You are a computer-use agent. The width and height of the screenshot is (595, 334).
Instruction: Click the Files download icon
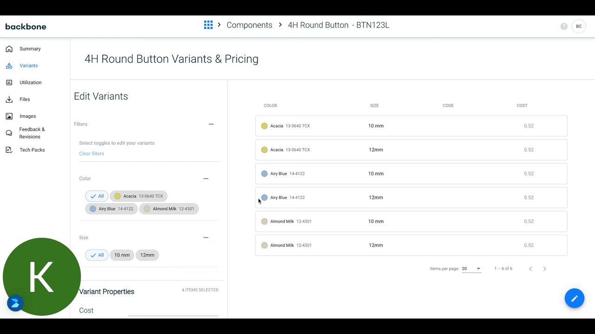tap(9, 99)
